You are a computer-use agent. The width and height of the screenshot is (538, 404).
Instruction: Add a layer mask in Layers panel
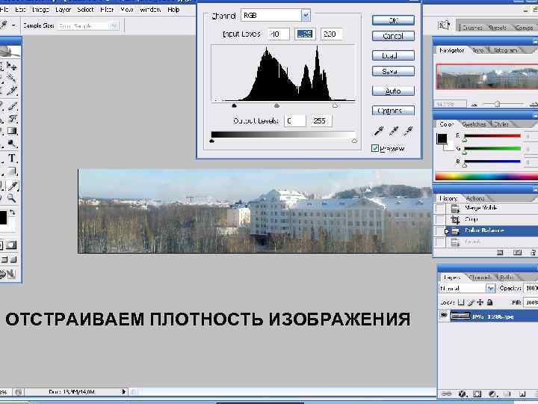pos(477,394)
